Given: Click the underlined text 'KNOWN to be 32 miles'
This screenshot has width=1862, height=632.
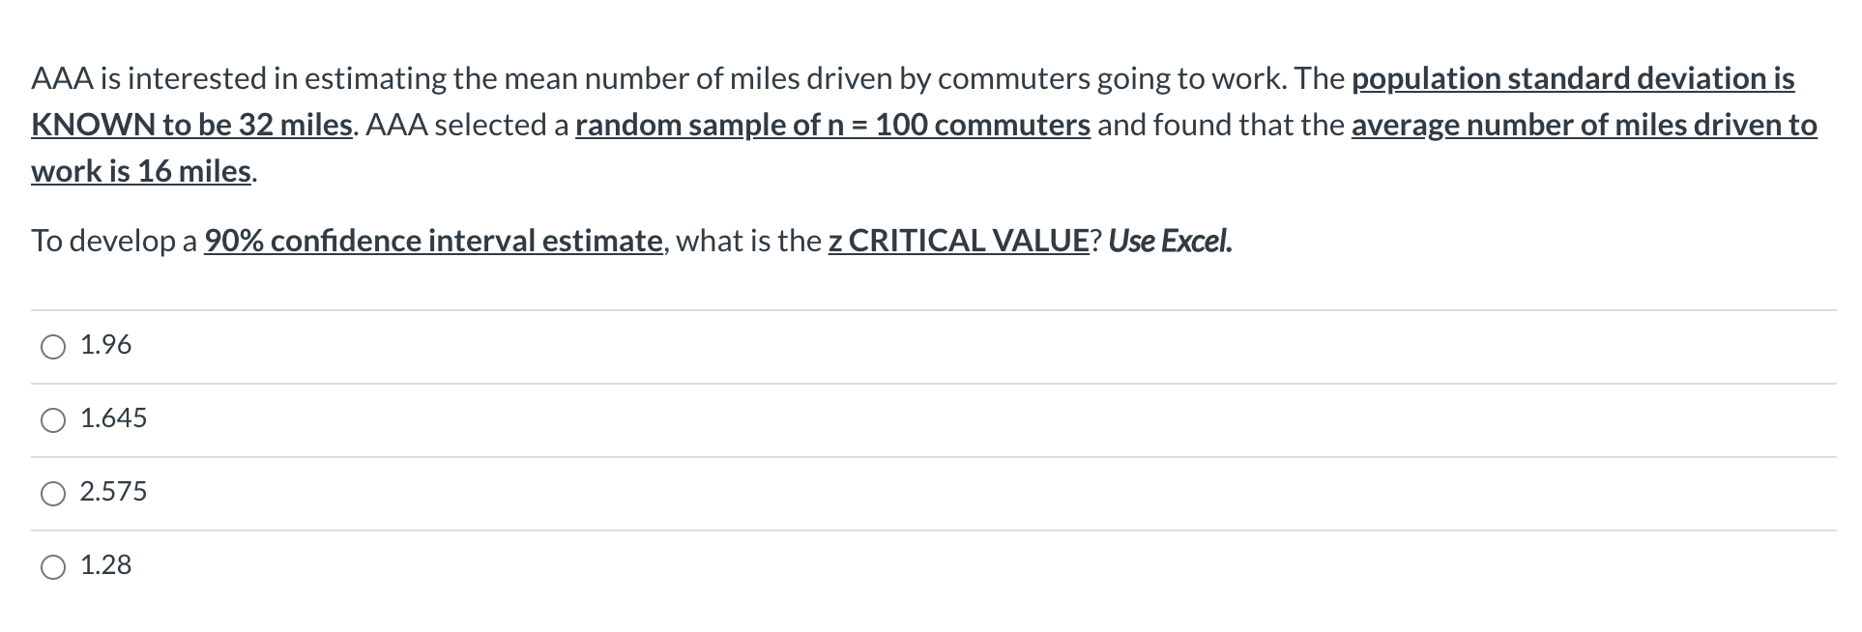Looking at the screenshot, I should [189, 125].
